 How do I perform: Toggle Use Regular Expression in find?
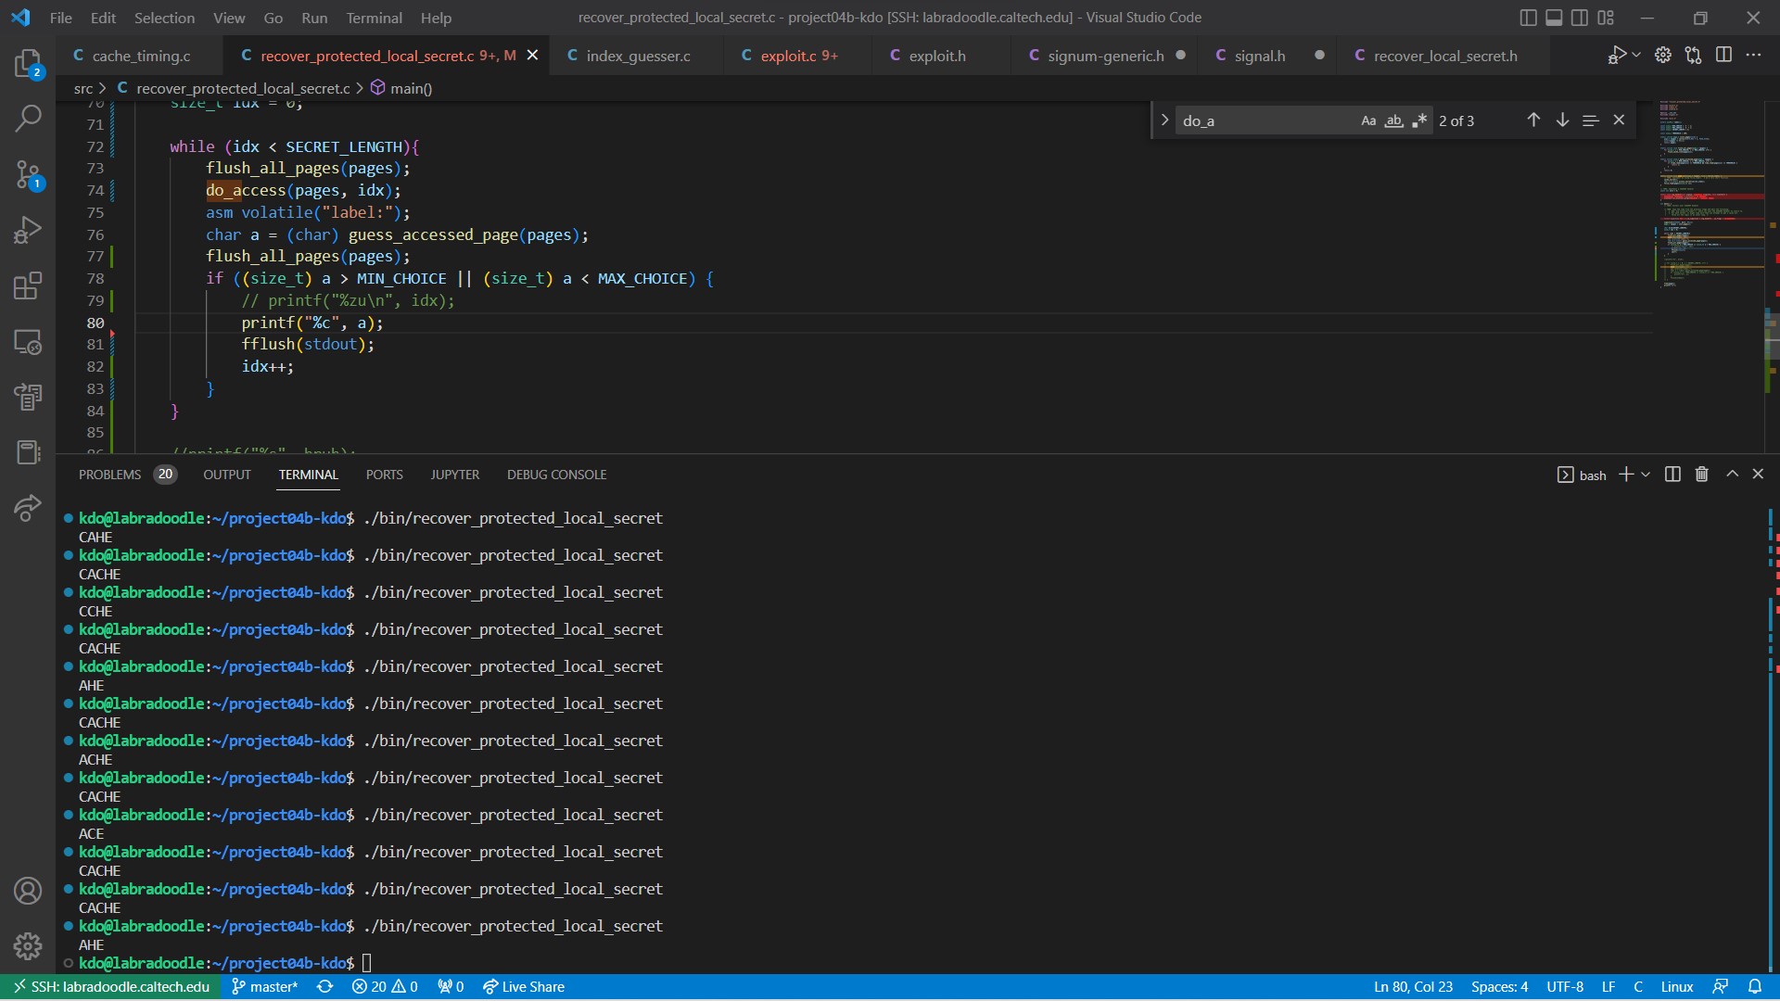point(1419,120)
